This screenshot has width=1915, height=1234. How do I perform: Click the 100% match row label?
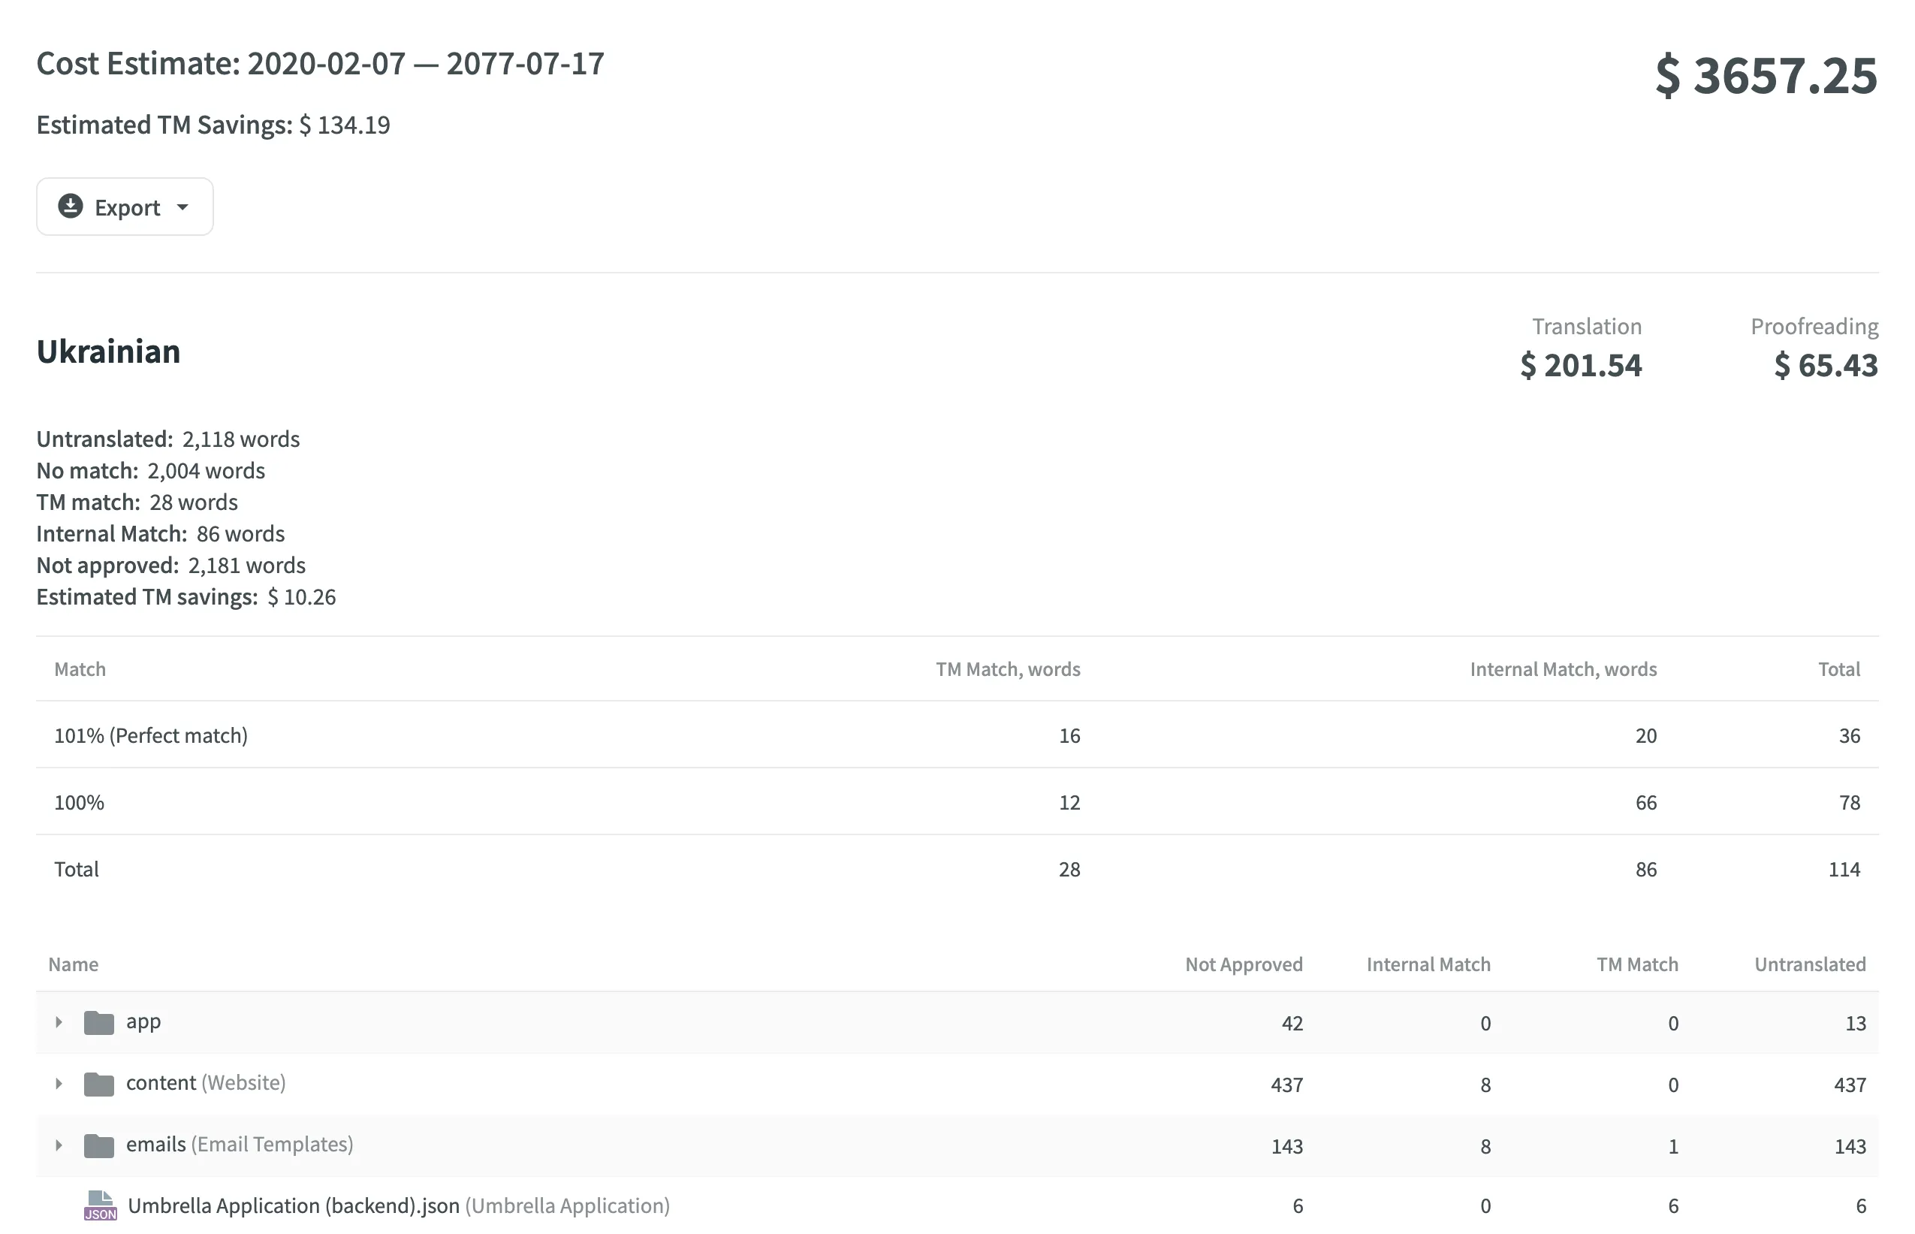point(79,803)
